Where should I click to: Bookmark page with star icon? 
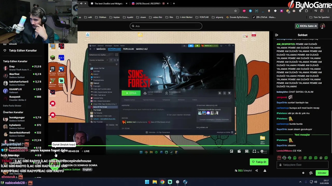[x=236, y=11]
